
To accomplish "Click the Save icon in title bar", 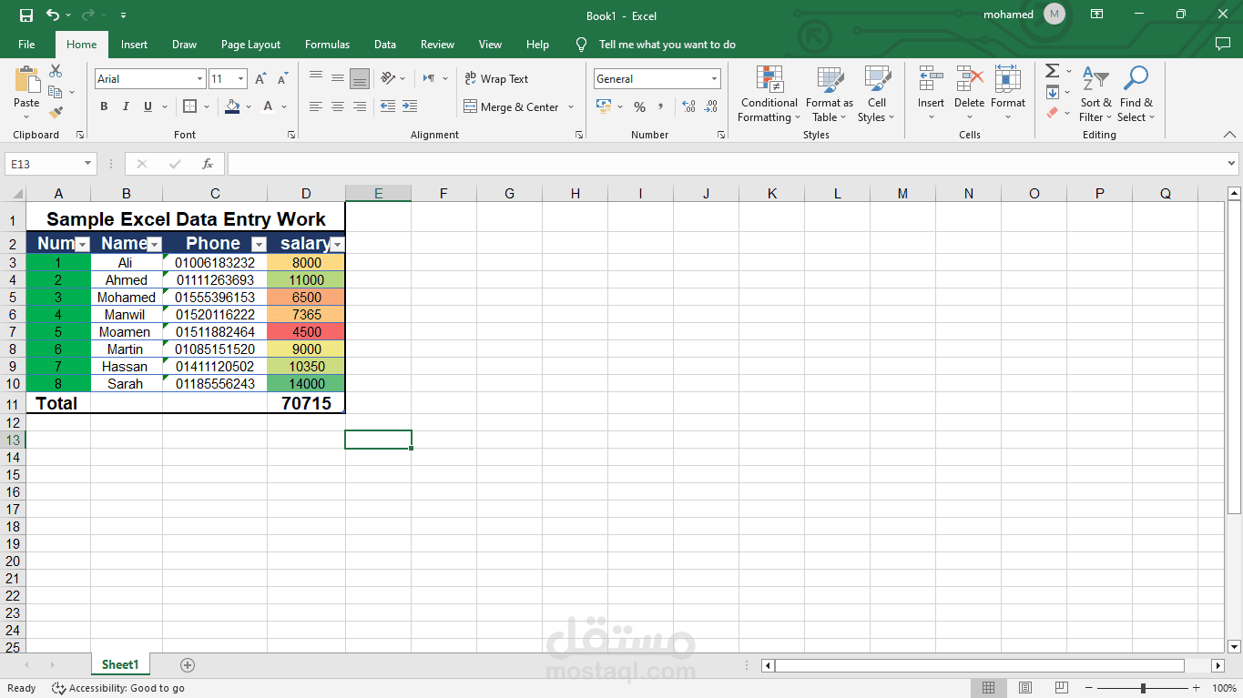I will pyautogui.click(x=26, y=15).
